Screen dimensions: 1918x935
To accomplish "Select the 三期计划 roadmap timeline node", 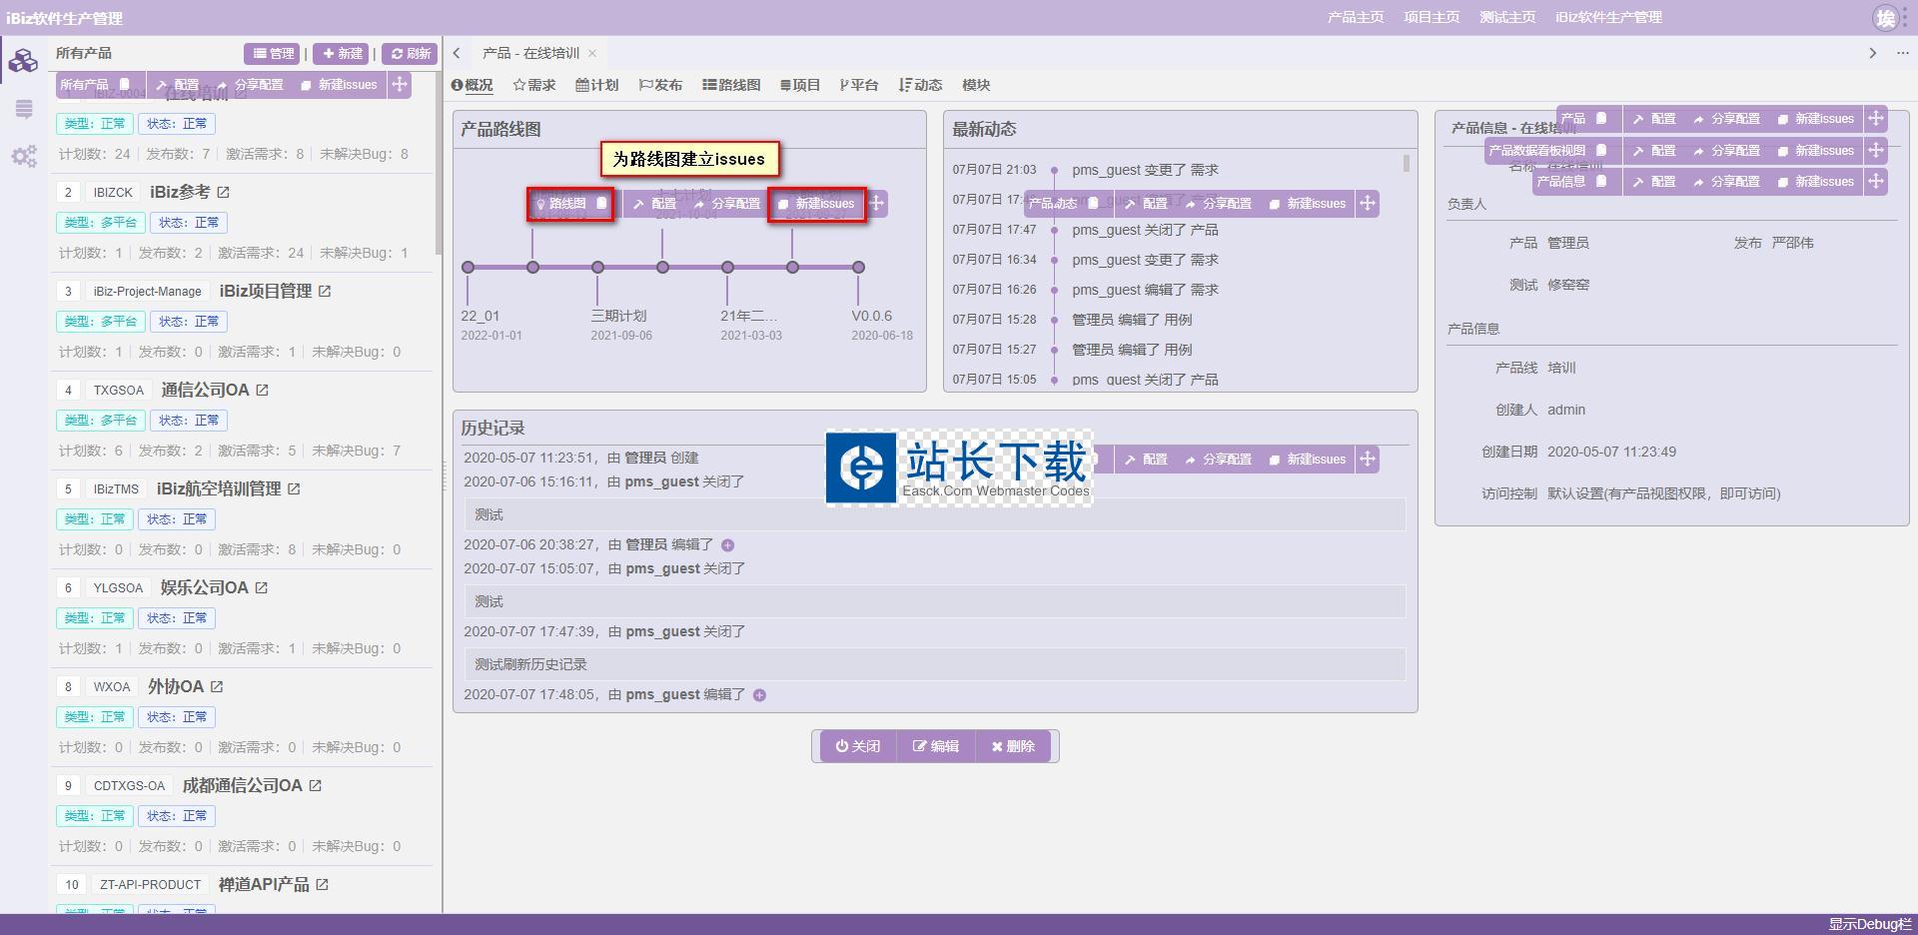I will coord(597,268).
